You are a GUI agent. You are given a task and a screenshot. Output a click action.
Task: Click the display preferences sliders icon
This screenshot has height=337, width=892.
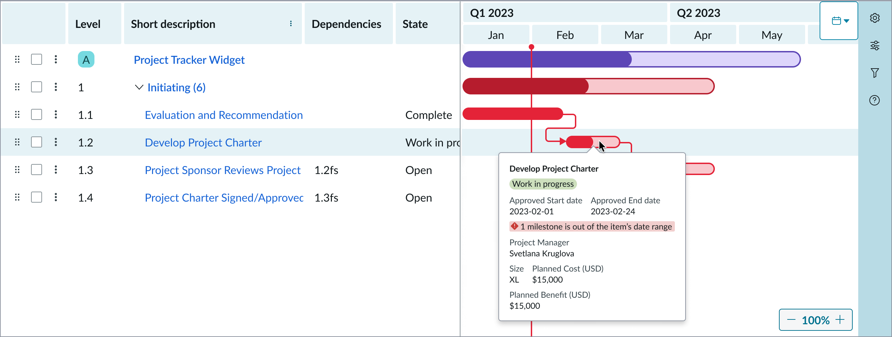point(875,45)
